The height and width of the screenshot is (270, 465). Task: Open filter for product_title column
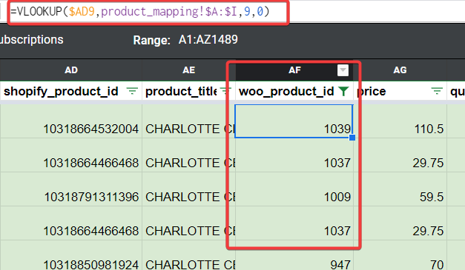pyautogui.click(x=226, y=91)
